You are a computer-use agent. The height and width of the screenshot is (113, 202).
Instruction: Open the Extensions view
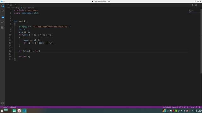3,27
